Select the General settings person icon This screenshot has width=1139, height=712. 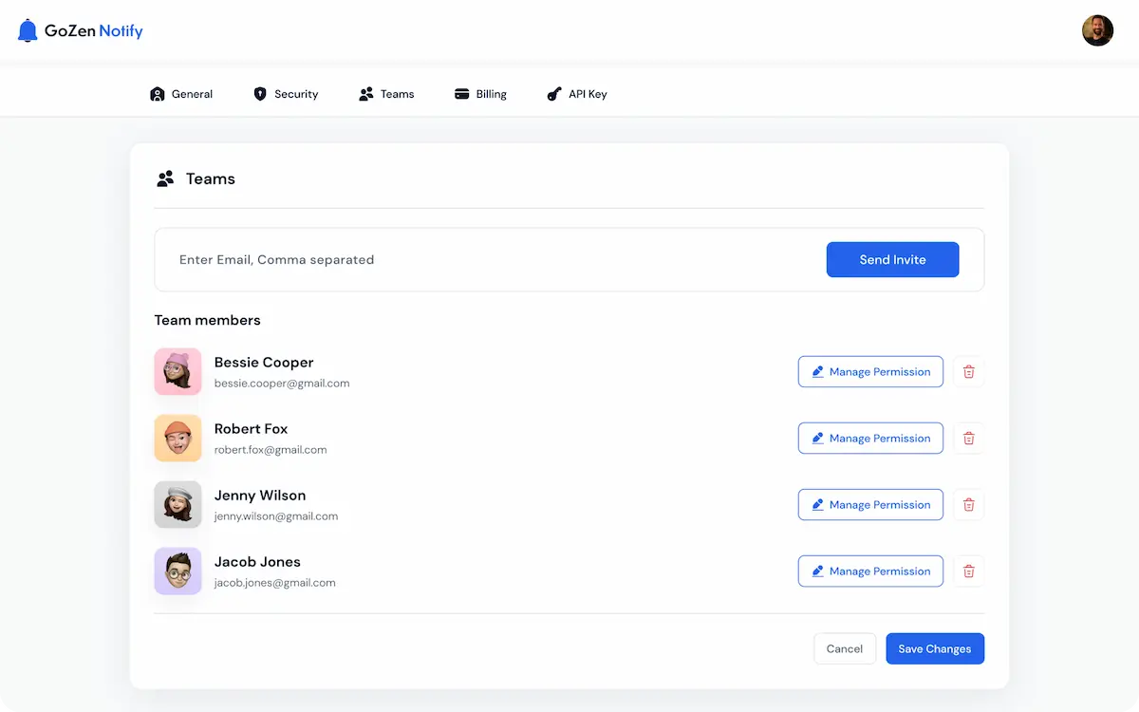point(158,93)
